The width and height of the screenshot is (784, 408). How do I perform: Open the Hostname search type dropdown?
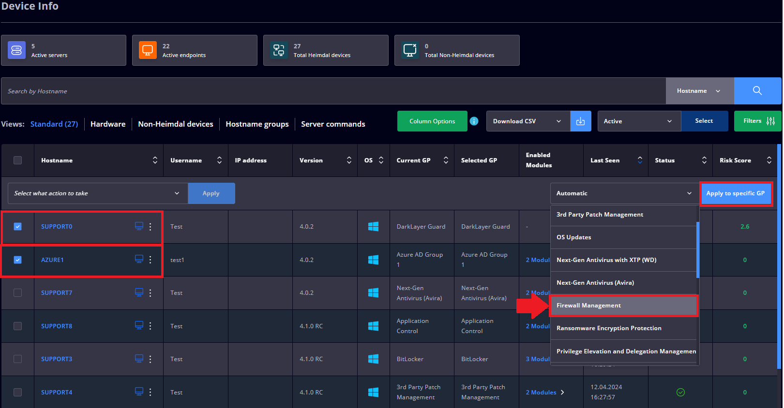700,91
